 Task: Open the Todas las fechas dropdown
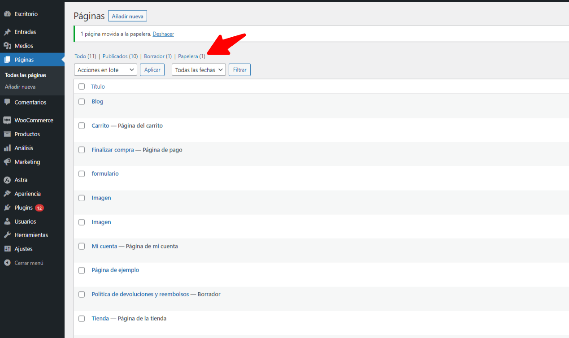click(x=199, y=70)
